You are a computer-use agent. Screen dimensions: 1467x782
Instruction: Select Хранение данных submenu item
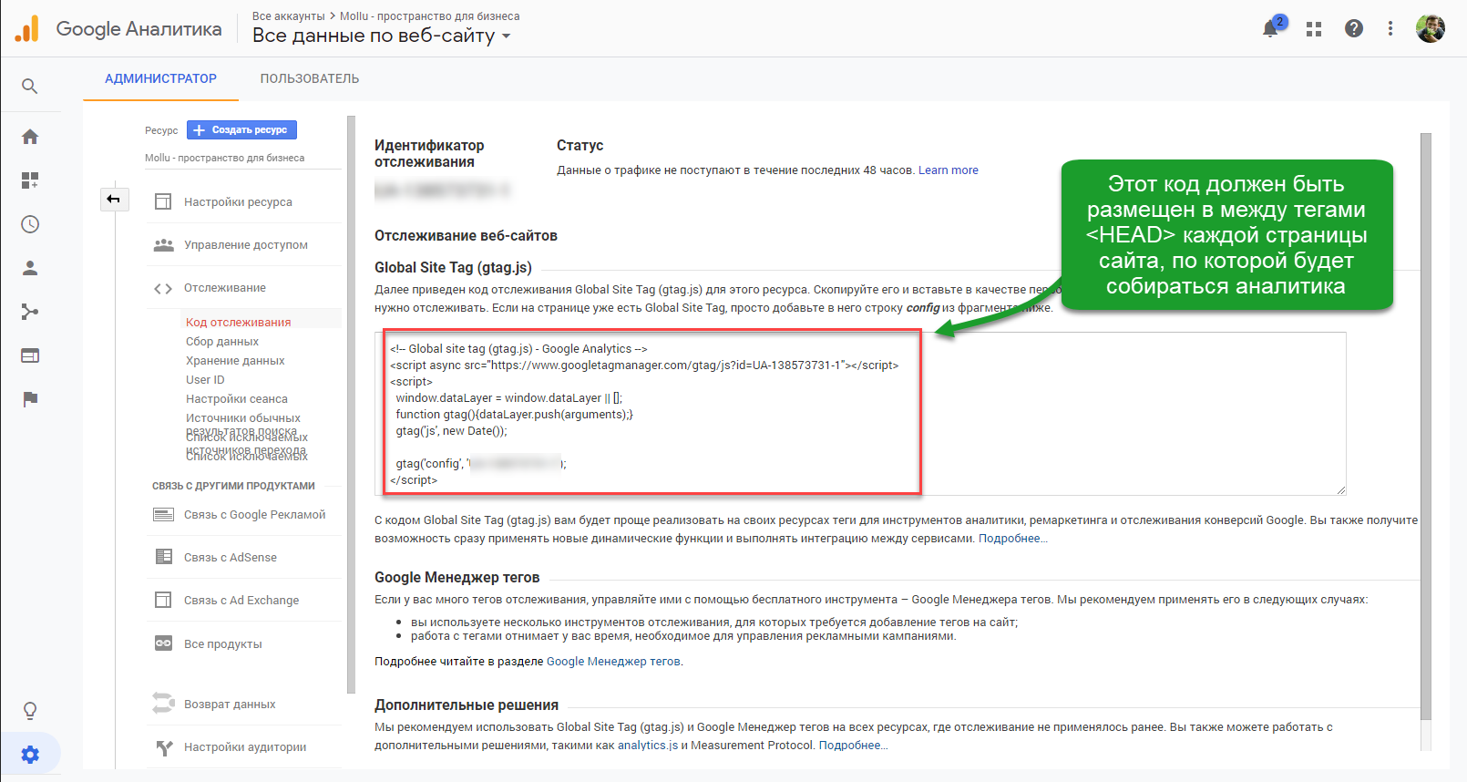235,360
